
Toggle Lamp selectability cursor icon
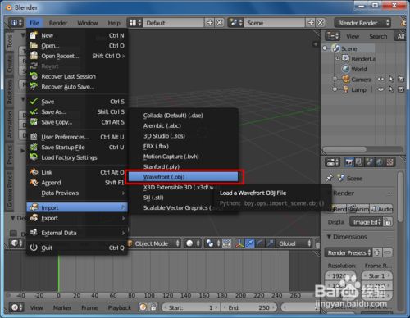(x=391, y=89)
